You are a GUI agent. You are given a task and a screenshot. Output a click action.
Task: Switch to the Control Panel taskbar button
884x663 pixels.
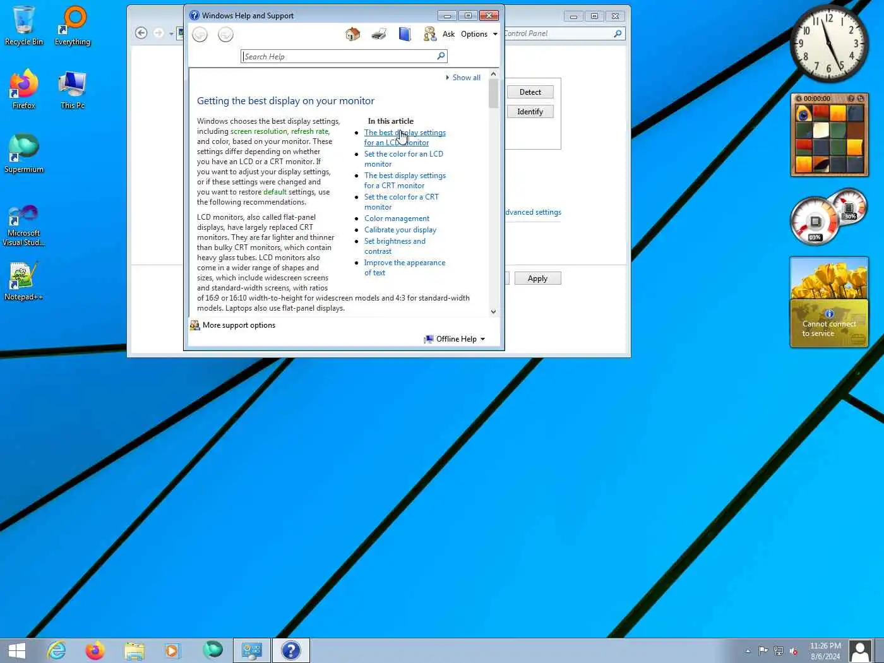252,650
